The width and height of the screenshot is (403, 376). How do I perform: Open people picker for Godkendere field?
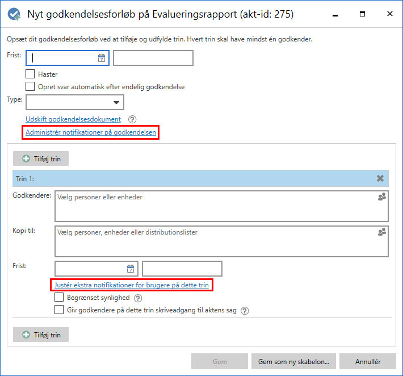tap(382, 197)
